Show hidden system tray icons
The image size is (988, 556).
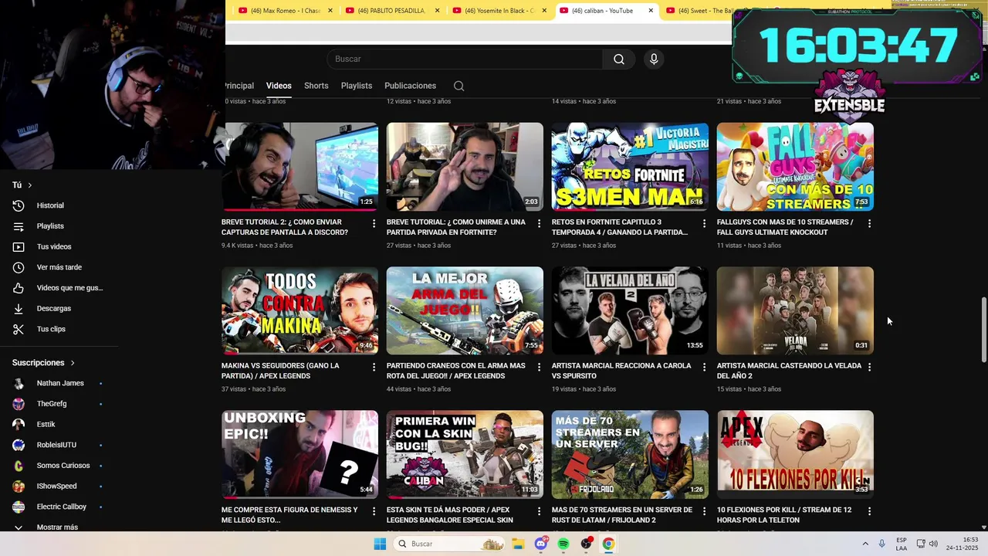(865, 544)
